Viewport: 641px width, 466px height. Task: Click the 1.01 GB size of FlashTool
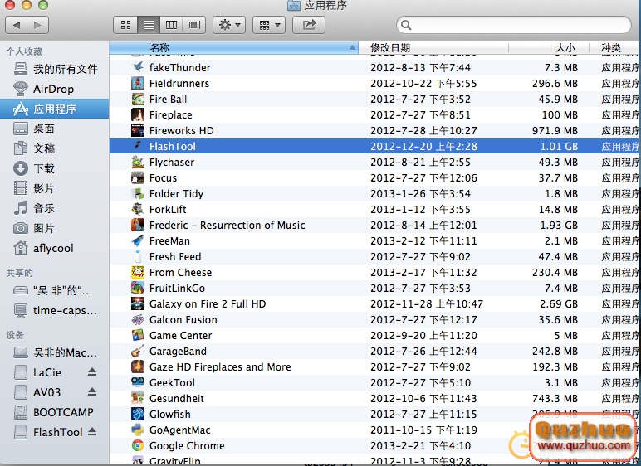click(559, 146)
